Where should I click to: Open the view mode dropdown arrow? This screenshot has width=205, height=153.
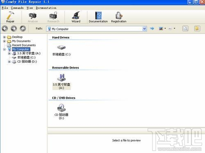pos(165,28)
